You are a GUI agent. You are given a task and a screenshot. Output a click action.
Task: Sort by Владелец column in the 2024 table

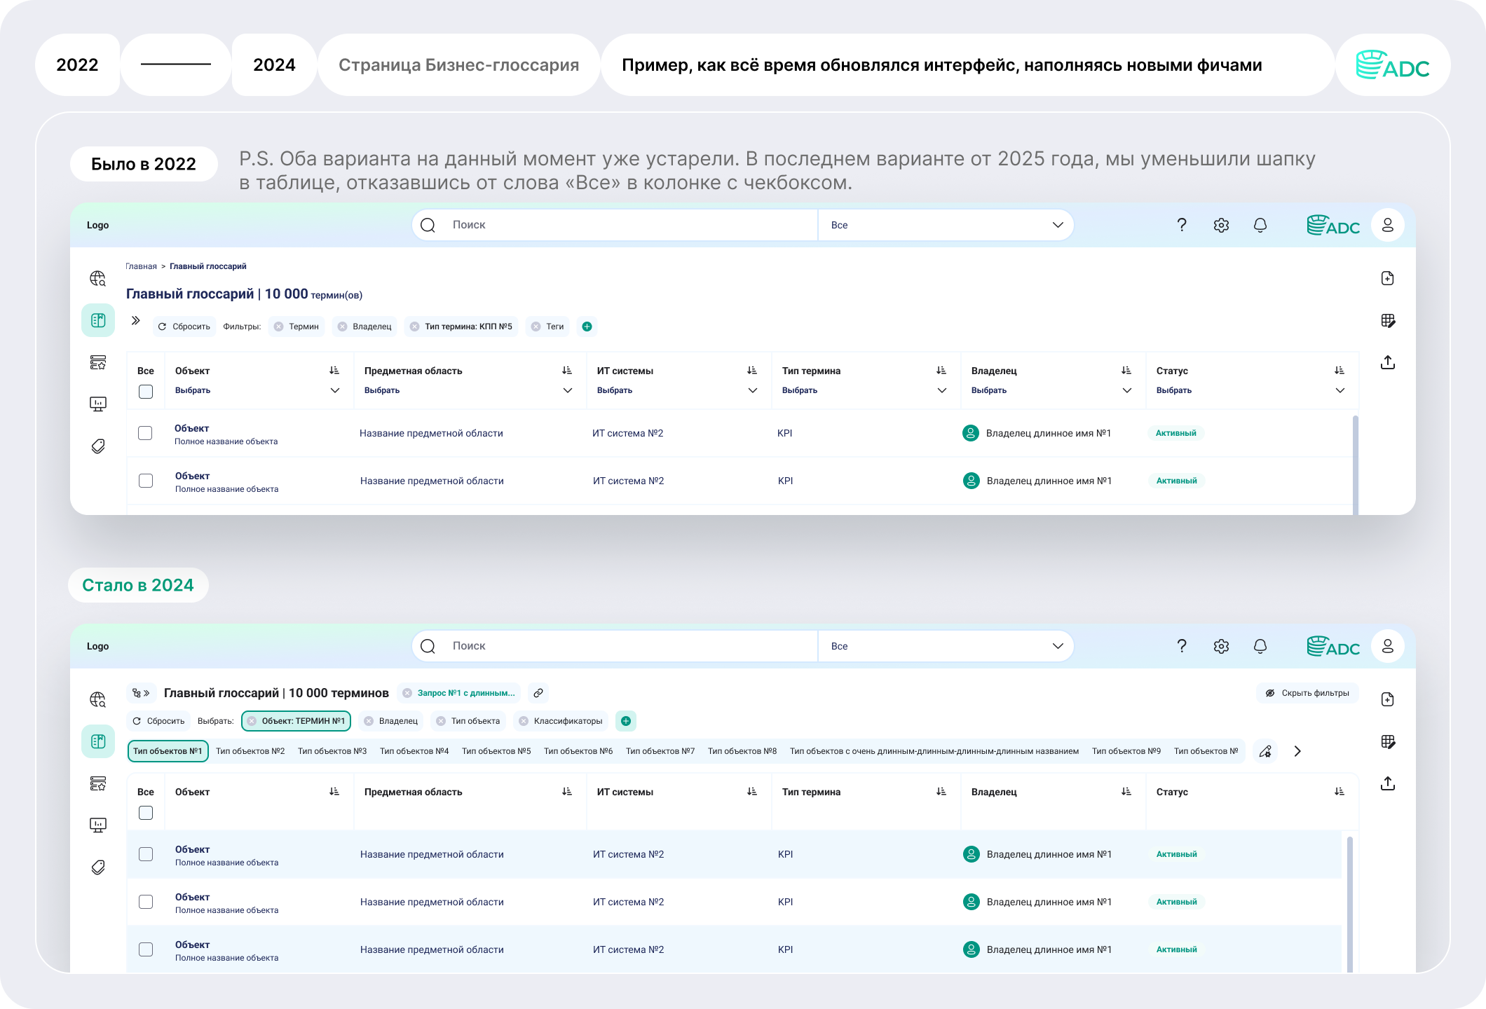(x=1126, y=792)
